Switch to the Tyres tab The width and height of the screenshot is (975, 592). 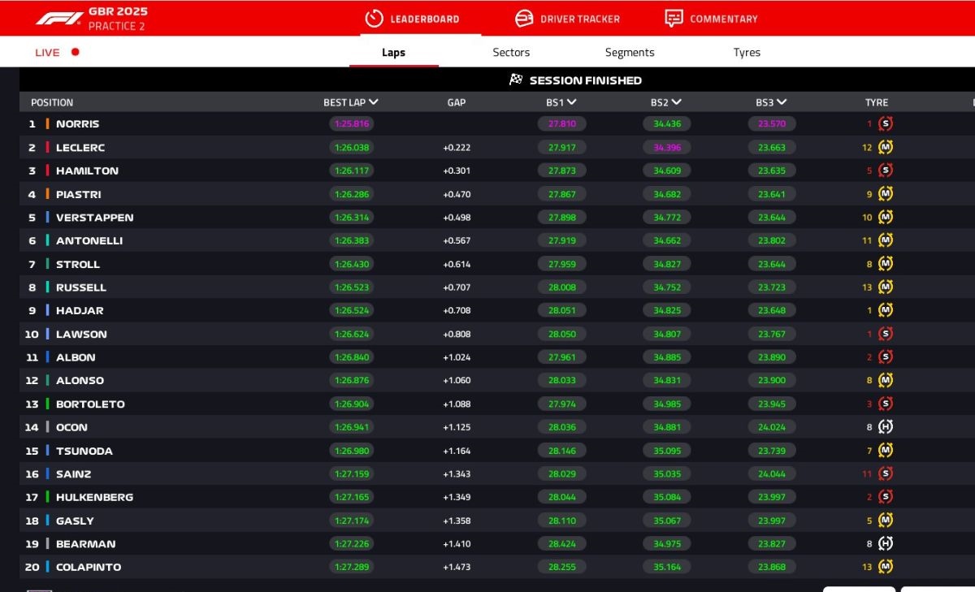(x=747, y=52)
